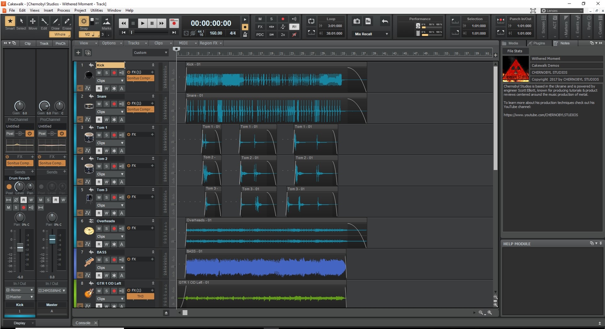
Task: Pause playback with the Pause button
Action: pyautogui.click(x=152, y=23)
